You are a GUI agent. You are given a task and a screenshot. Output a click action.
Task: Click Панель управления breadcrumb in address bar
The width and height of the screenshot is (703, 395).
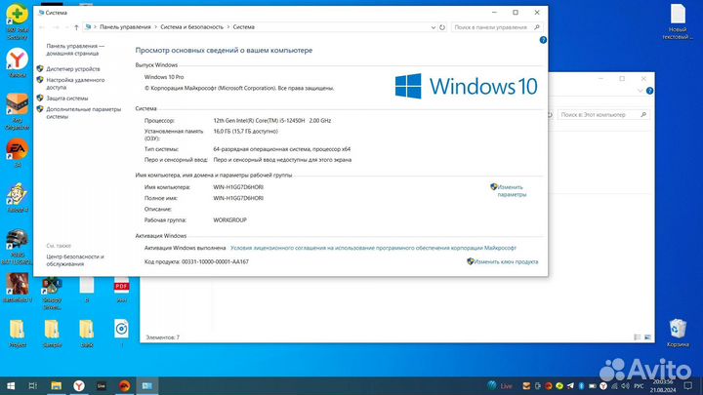point(126,27)
